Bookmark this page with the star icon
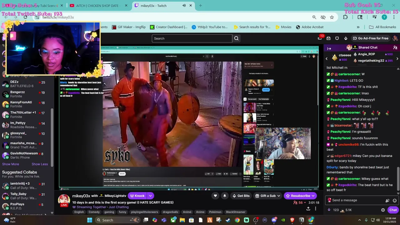Screen dimensions: 400x225 coord(332,17)
